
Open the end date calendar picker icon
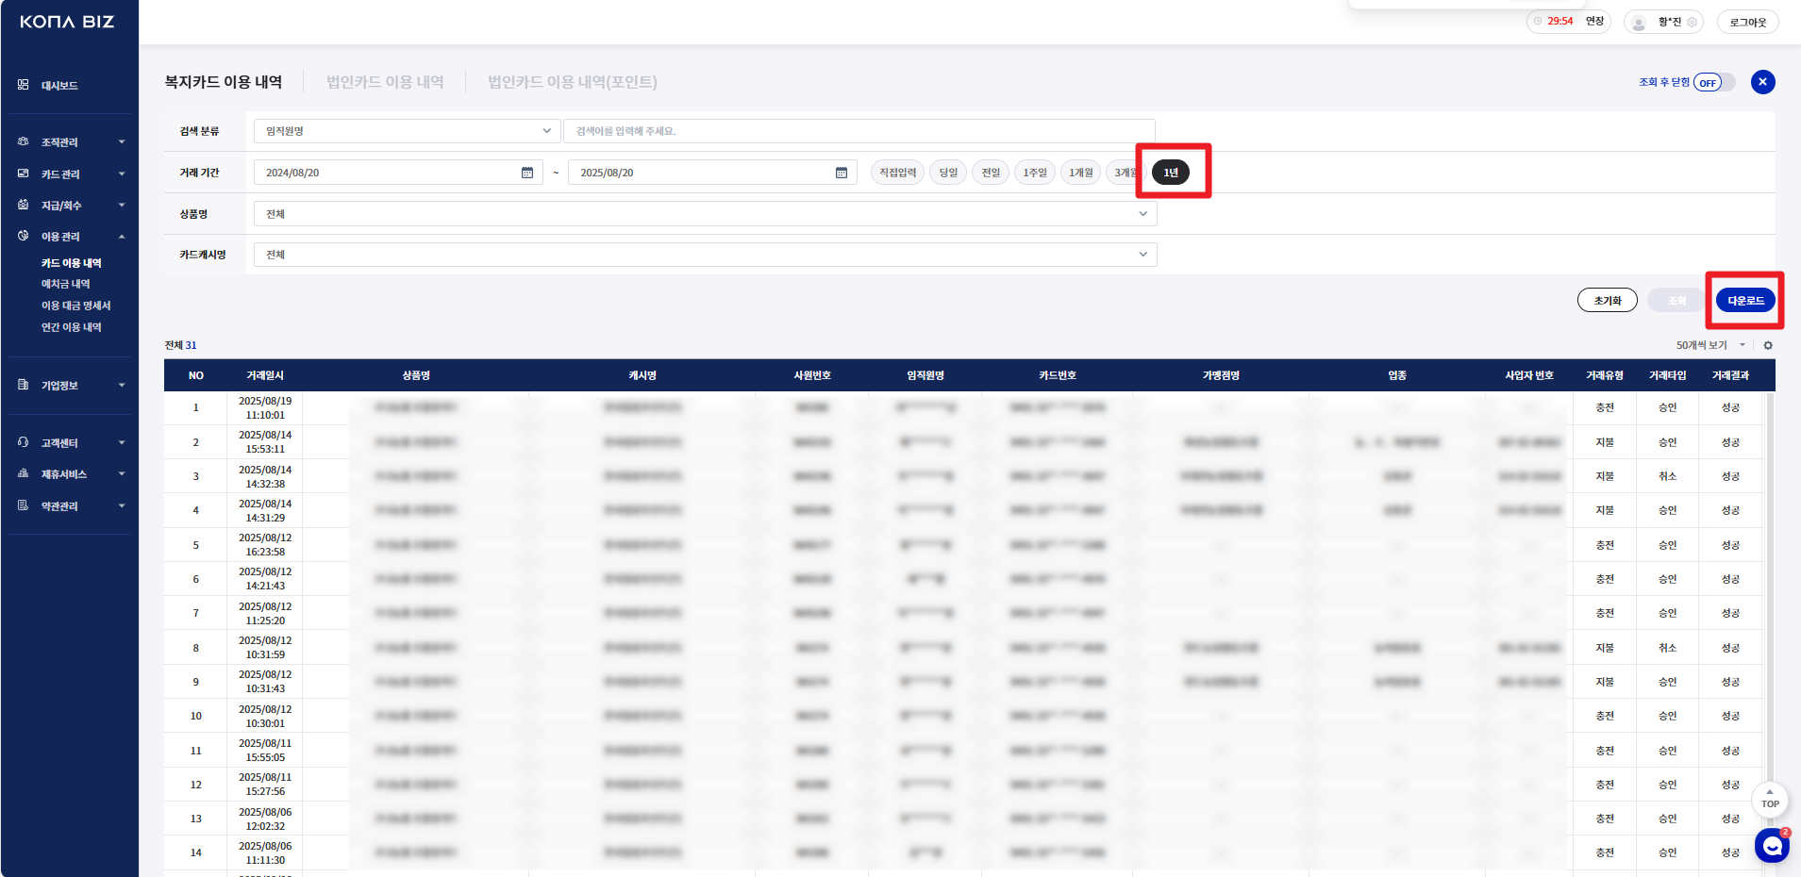(x=842, y=173)
